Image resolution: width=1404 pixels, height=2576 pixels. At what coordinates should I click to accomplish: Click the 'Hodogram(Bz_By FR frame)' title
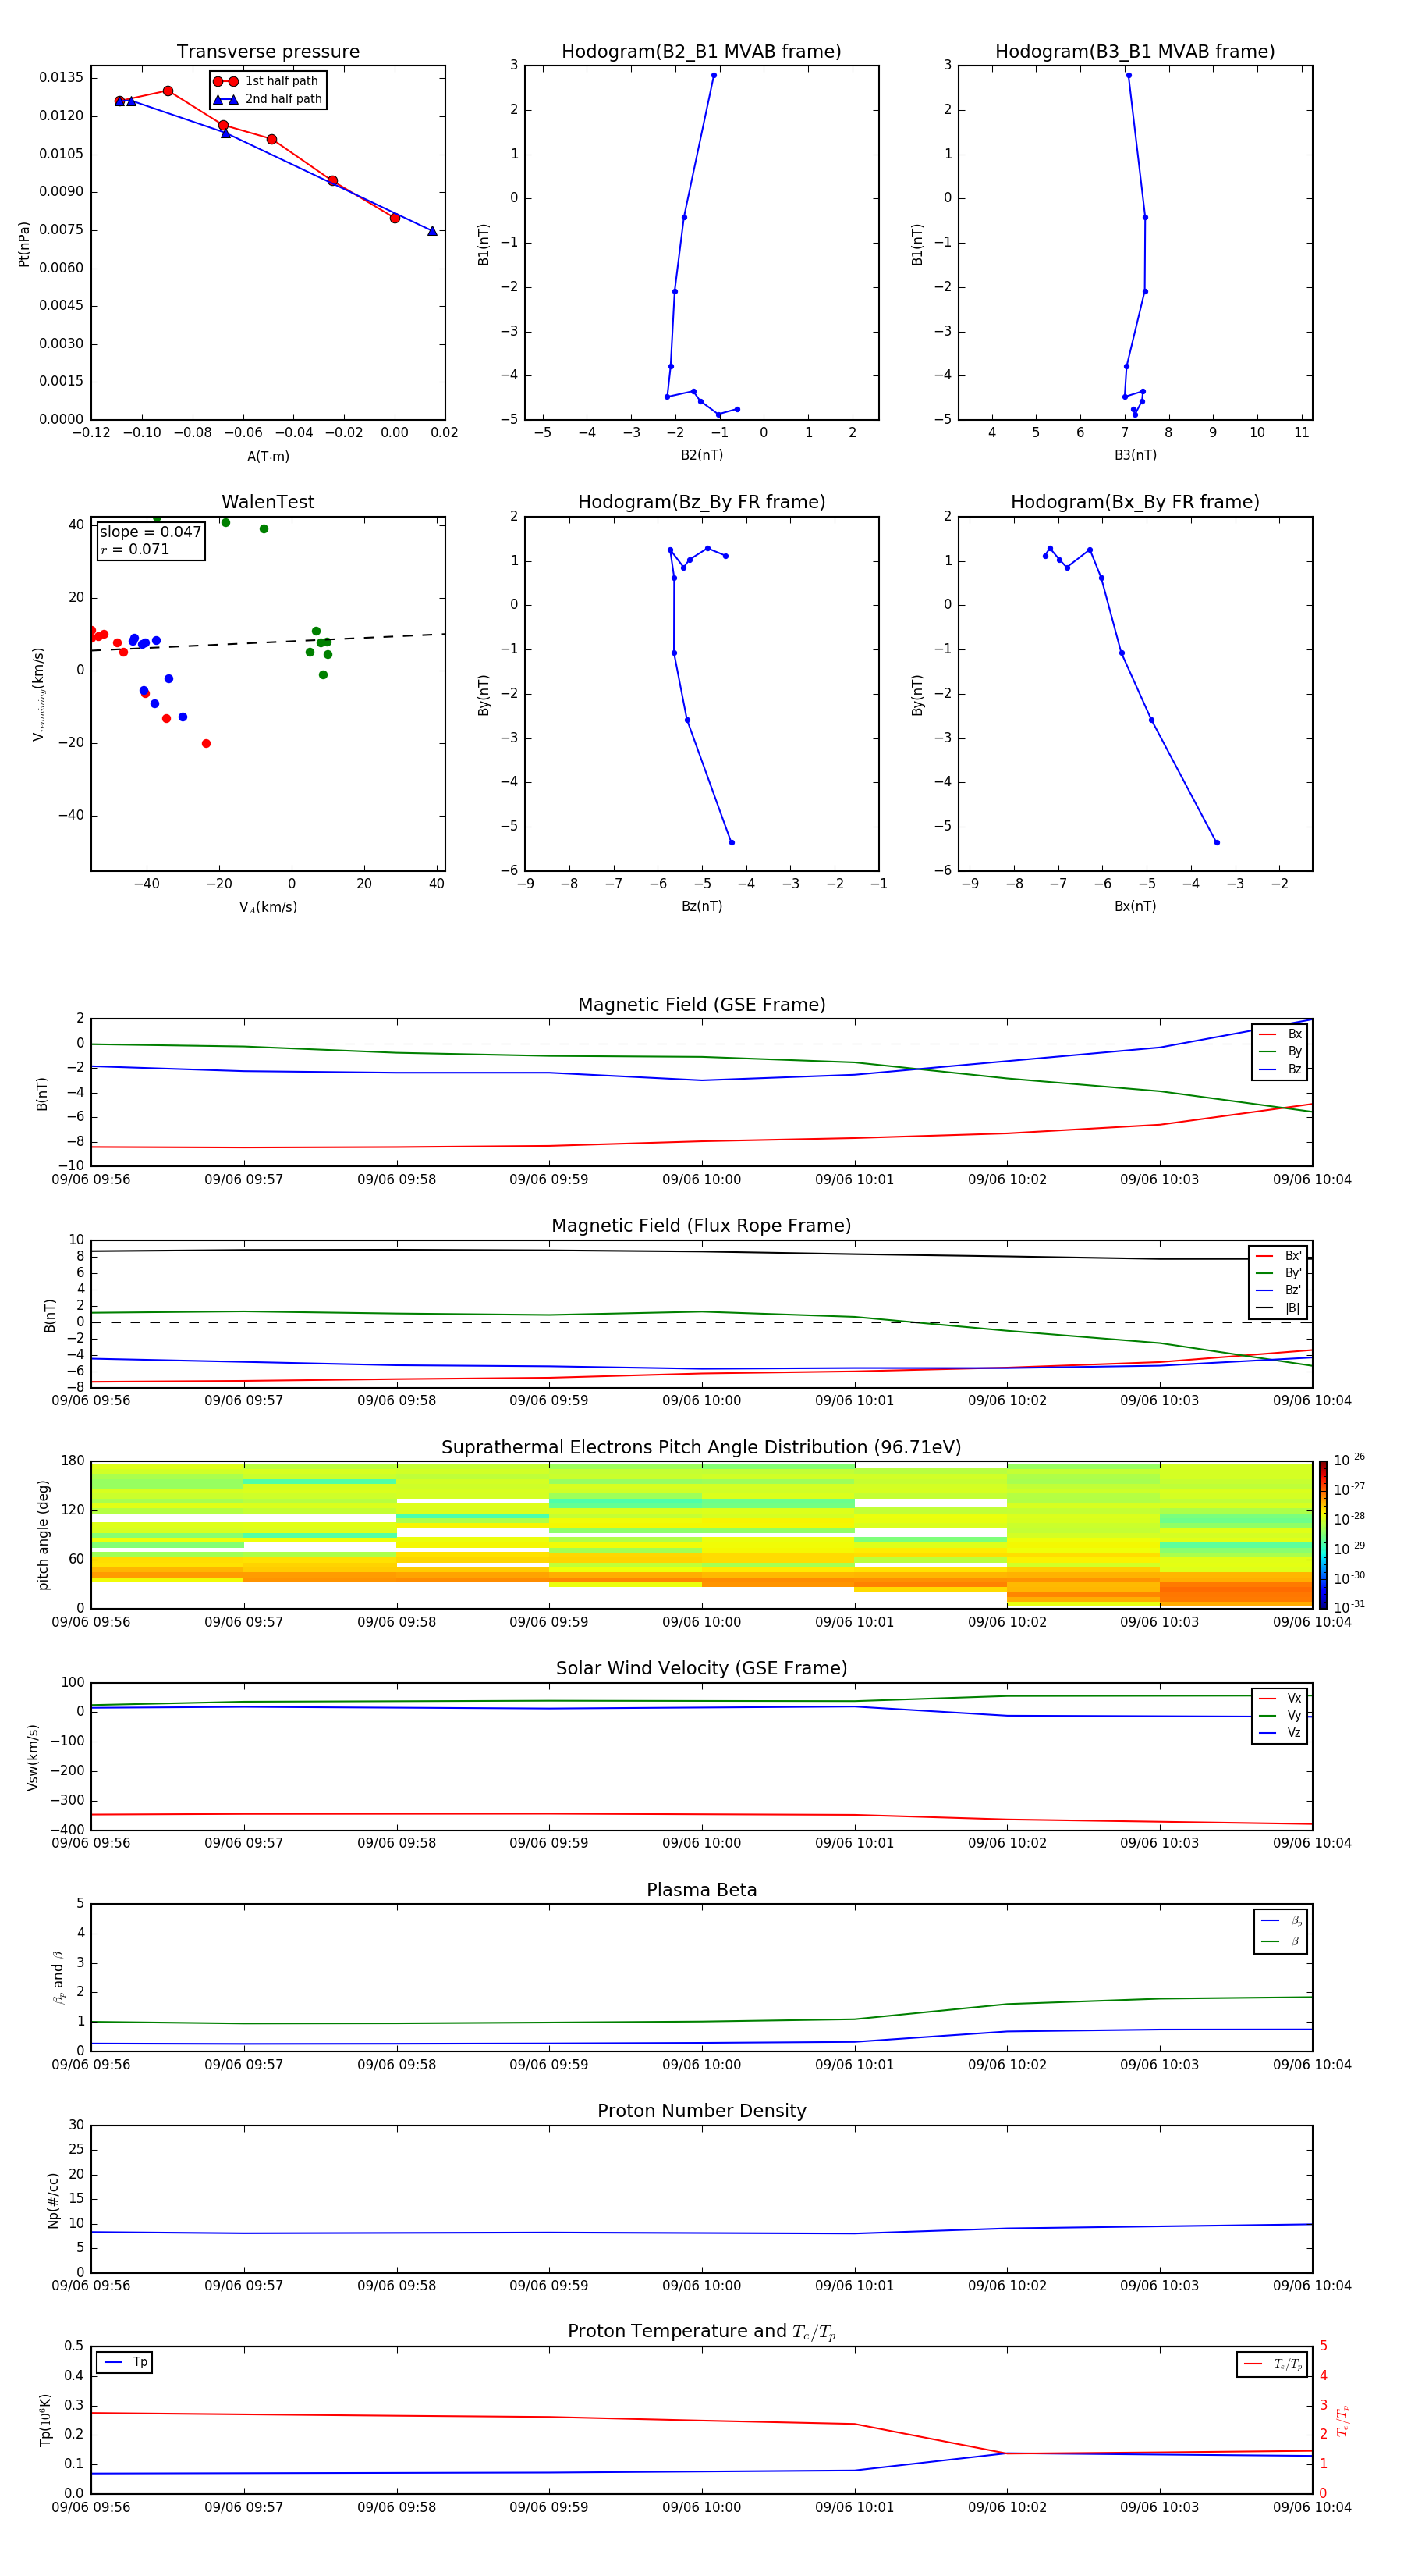point(701,502)
